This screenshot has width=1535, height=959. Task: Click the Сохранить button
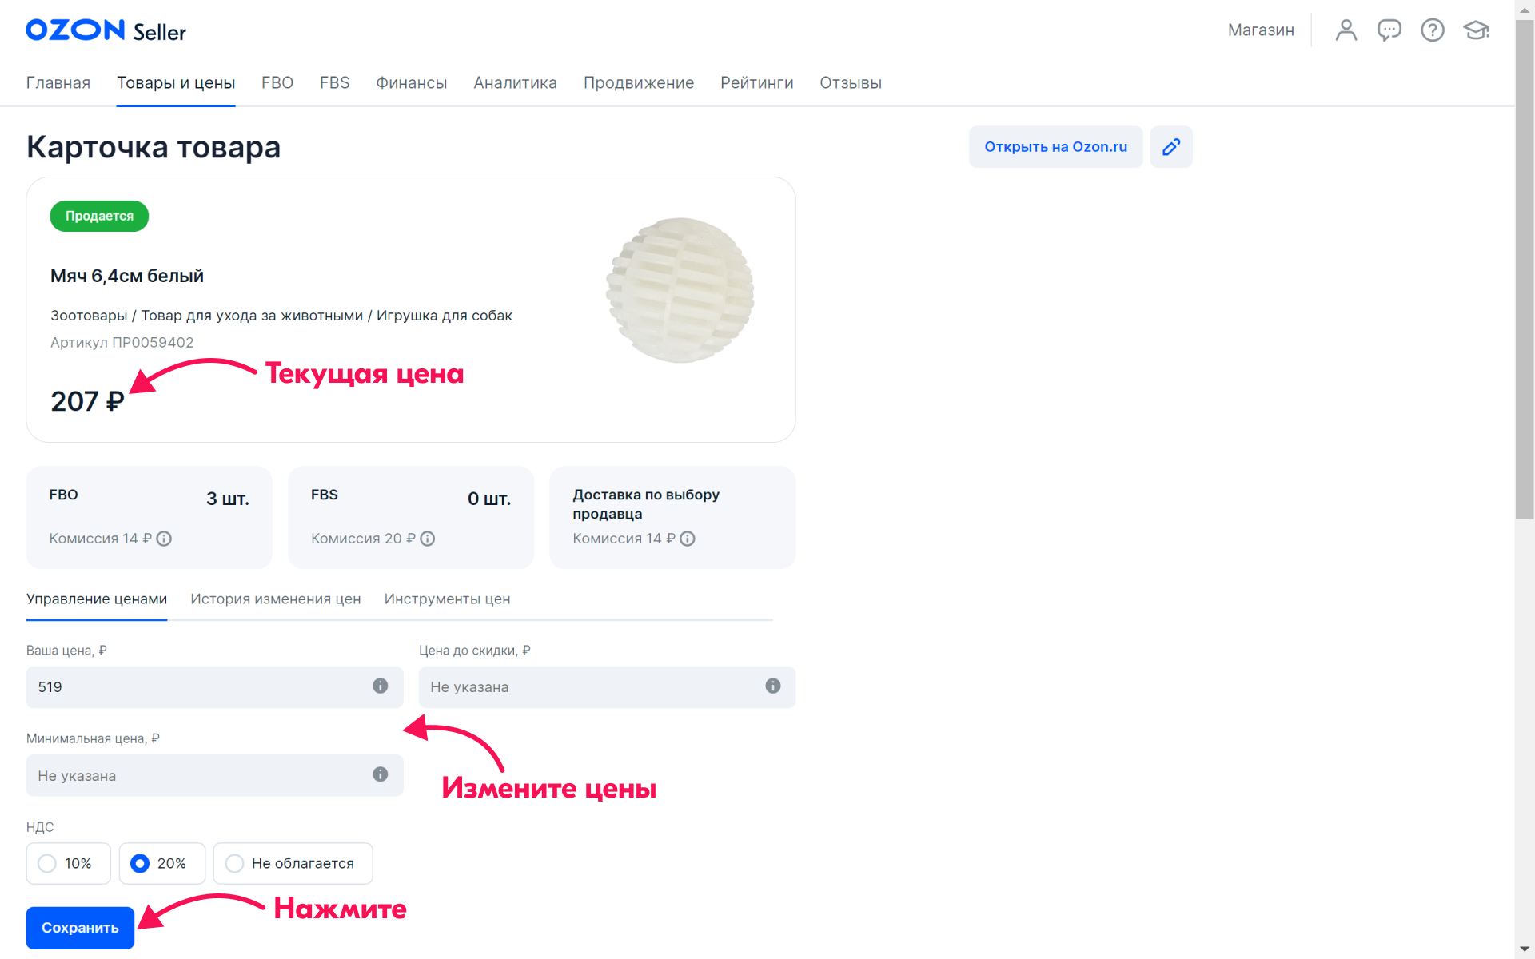pyautogui.click(x=80, y=928)
